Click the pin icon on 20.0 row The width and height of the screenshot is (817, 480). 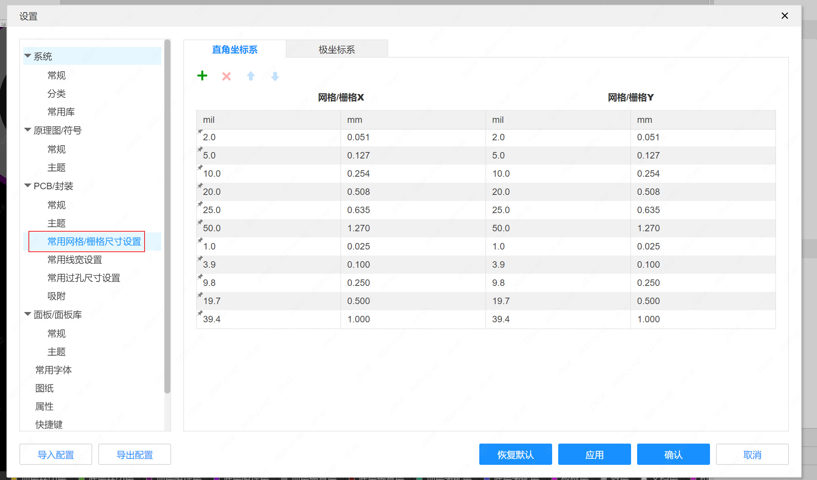pos(200,186)
